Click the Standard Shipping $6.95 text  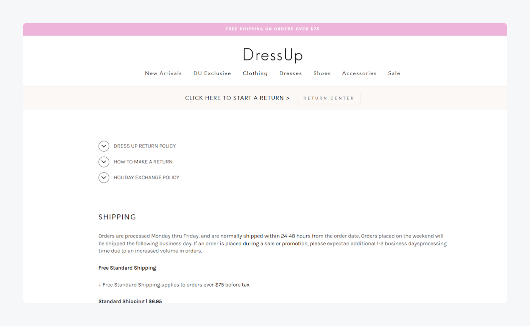(130, 301)
